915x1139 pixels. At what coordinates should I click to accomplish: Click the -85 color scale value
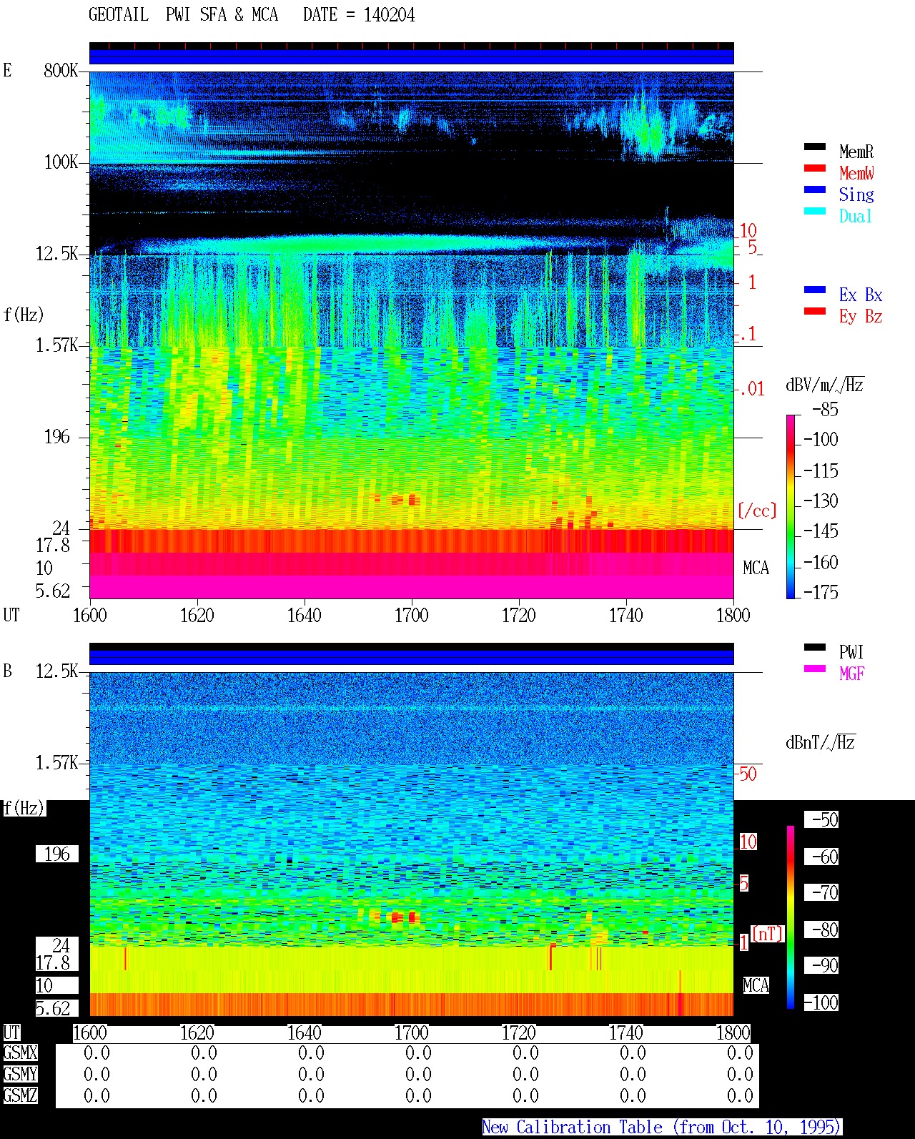point(825,410)
